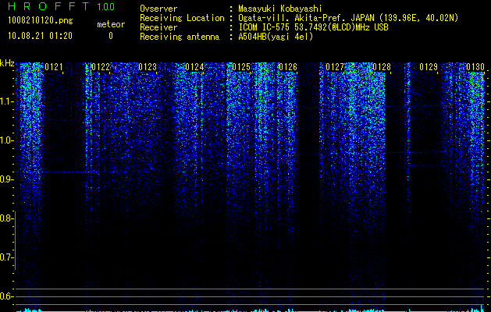This screenshot has width=491, height=312.
Task: Click the meteor count value 0
Action: click(111, 36)
